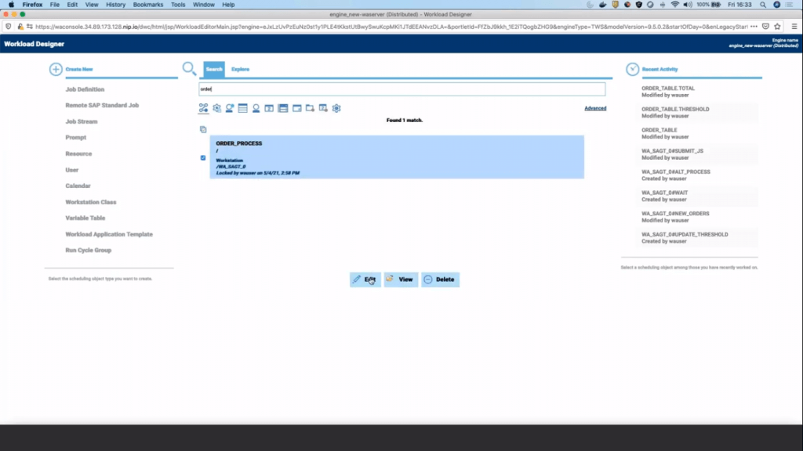Viewport: 803px width, 451px height.
Task: Switch to the Explore tab
Action: pos(240,69)
